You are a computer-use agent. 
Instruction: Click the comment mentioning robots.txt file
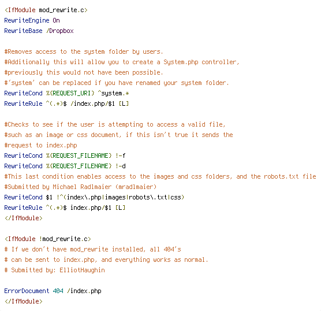click(x=160, y=176)
